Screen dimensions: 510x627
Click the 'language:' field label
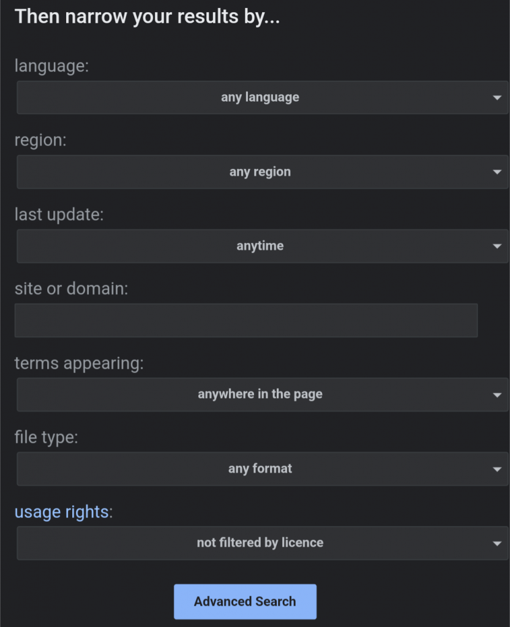(52, 66)
